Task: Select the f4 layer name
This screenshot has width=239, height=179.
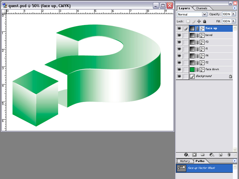Action: 207,56
